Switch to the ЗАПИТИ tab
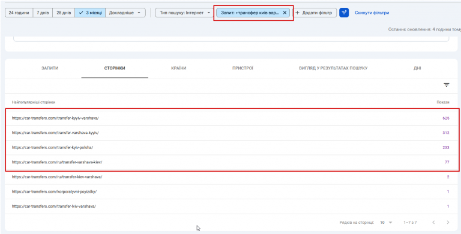The image size is (461, 234). tap(50, 68)
